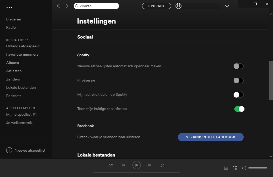Mute audio via the speaker icon
This screenshot has height=177, width=273.
click(x=244, y=168)
